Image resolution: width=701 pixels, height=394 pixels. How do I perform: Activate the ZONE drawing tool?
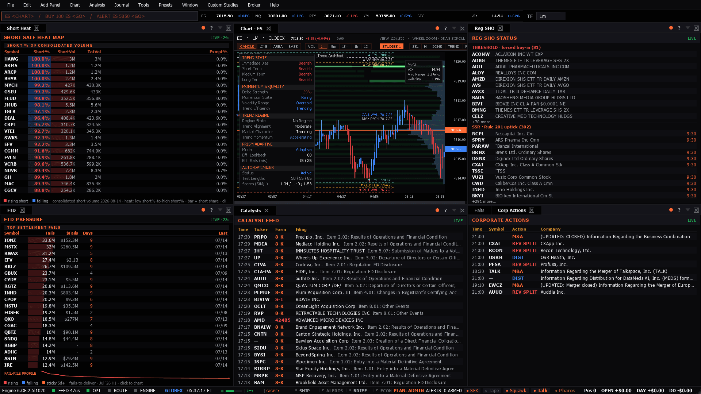point(437,47)
